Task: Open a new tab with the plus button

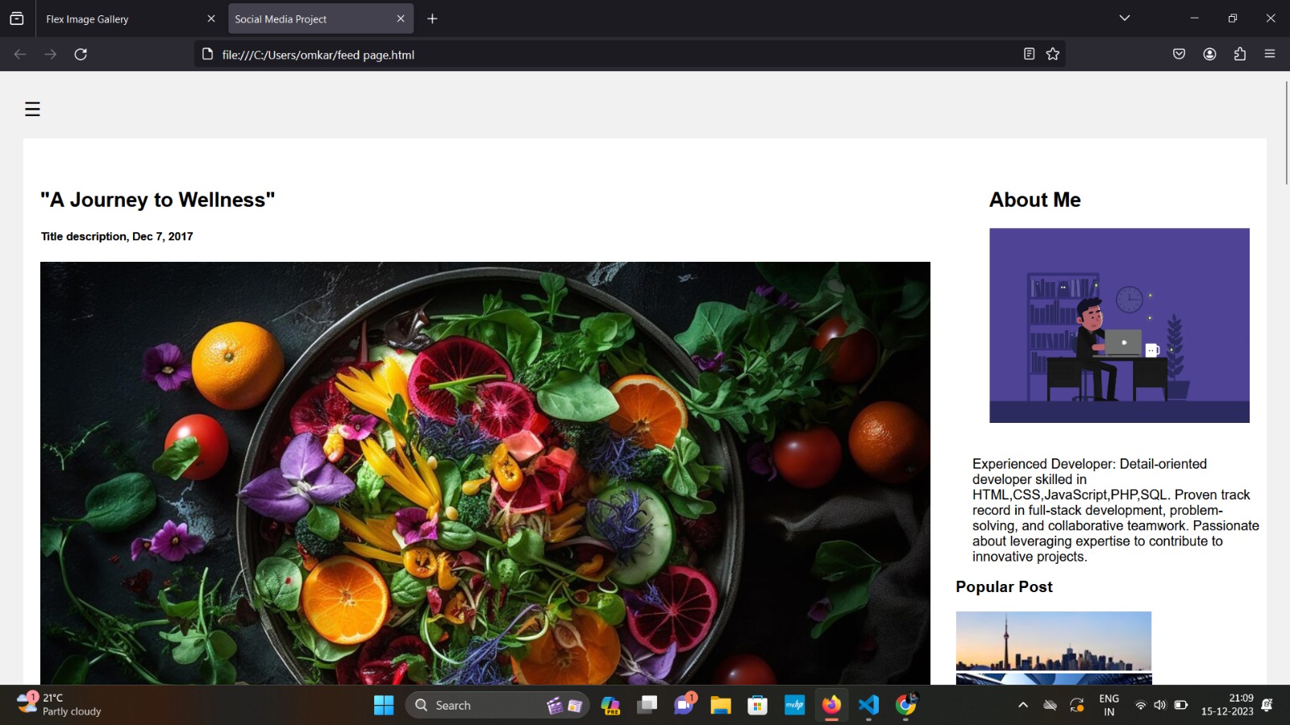Action: click(x=432, y=19)
